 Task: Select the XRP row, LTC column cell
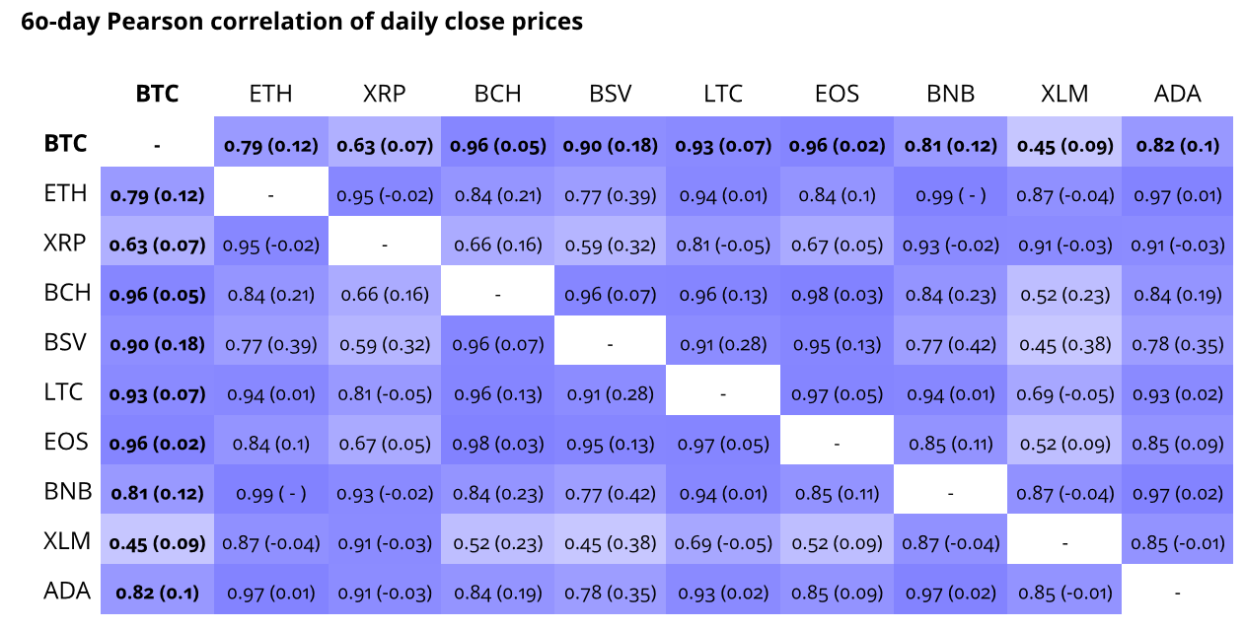click(724, 245)
